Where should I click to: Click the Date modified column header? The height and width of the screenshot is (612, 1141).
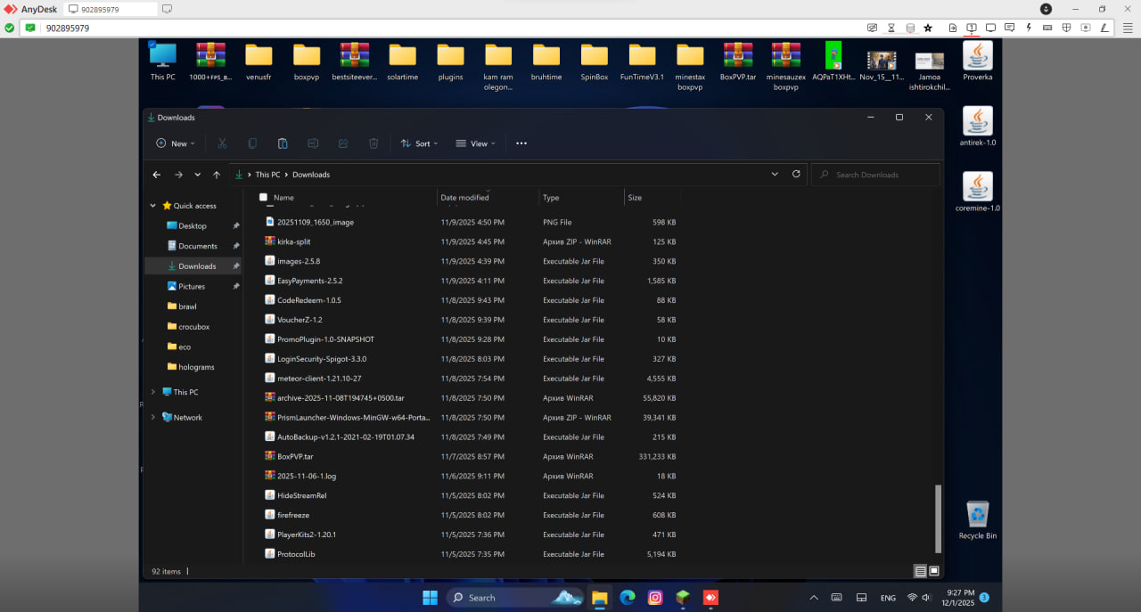(x=464, y=198)
